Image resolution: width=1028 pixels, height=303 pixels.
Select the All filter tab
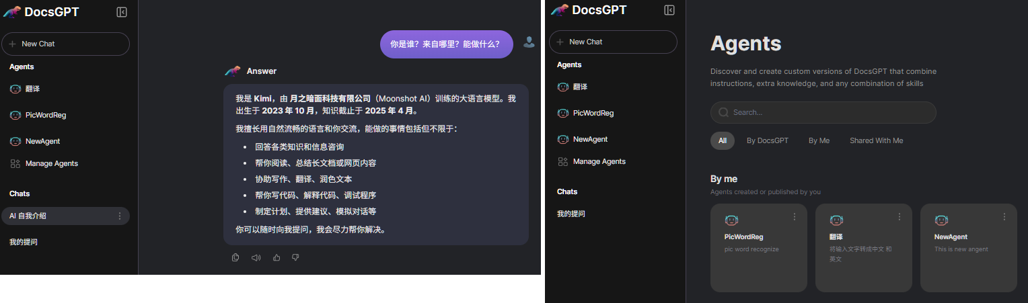723,140
